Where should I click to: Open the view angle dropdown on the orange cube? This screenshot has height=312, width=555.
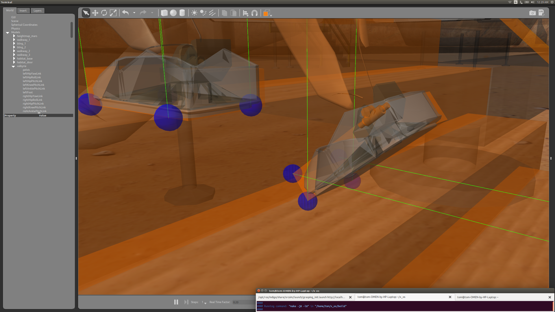(271, 15)
